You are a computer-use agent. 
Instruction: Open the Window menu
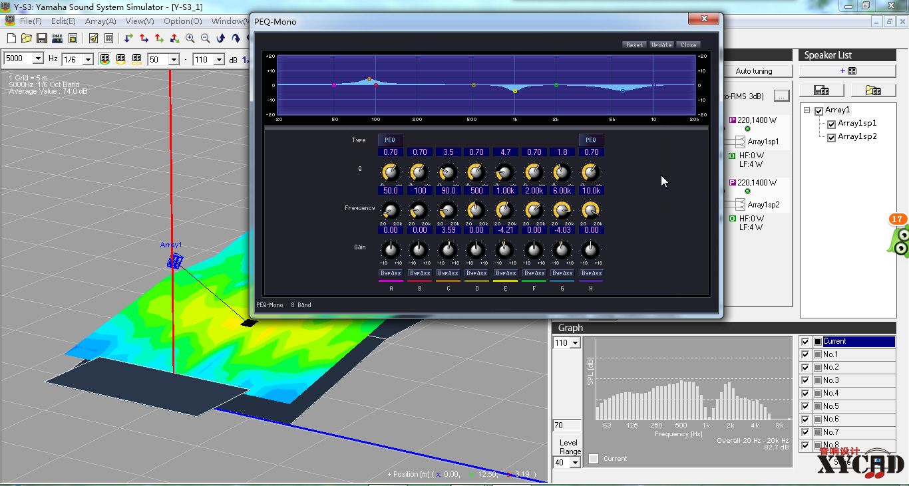[230, 21]
